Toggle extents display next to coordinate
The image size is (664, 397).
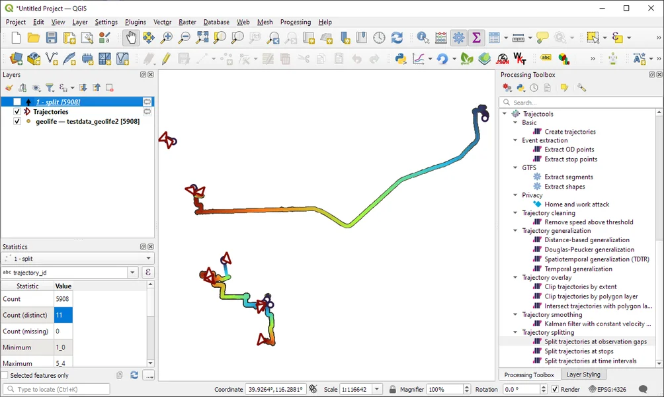tap(313, 389)
